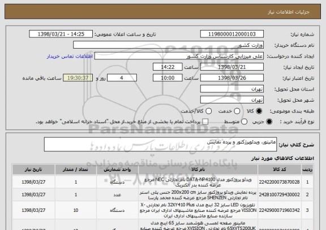Select the جزیی purchase process option
The width and height of the screenshot is (326, 230).
click(x=269, y=121)
